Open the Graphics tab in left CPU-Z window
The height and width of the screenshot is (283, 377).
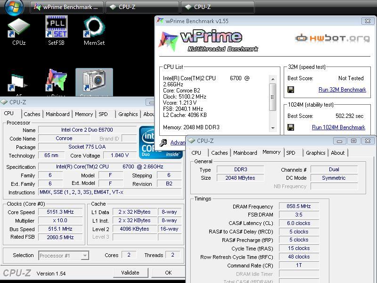128,114
